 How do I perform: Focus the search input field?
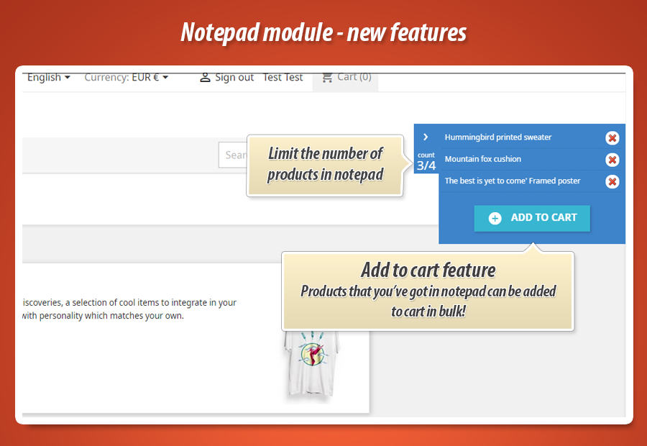click(x=233, y=155)
